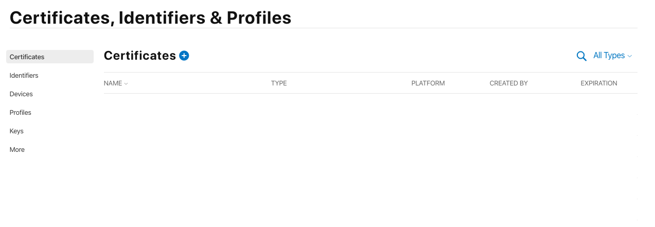
Task: Open Keys from the sidebar
Action: [16, 131]
